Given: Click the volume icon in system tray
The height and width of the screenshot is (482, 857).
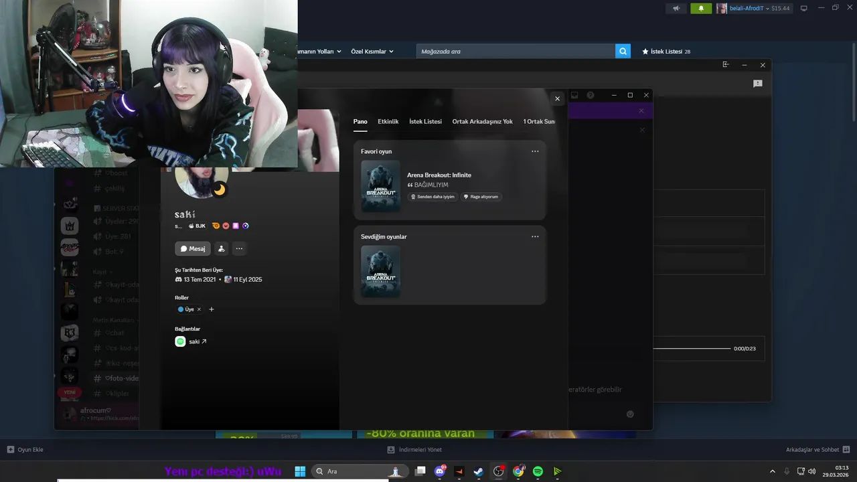Looking at the screenshot, I should 811,471.
